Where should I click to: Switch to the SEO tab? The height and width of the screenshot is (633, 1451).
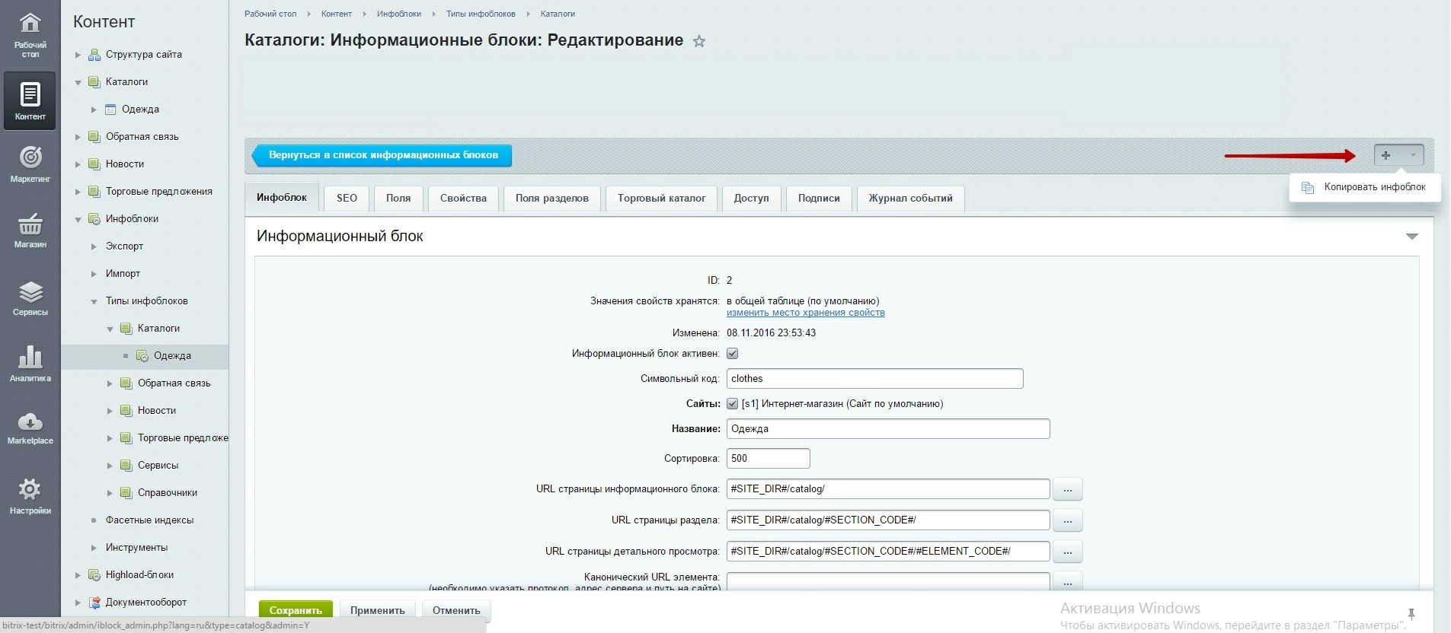click(x=347, y=199)
